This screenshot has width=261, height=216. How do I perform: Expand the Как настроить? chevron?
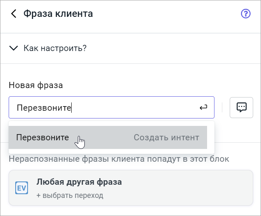14,48
